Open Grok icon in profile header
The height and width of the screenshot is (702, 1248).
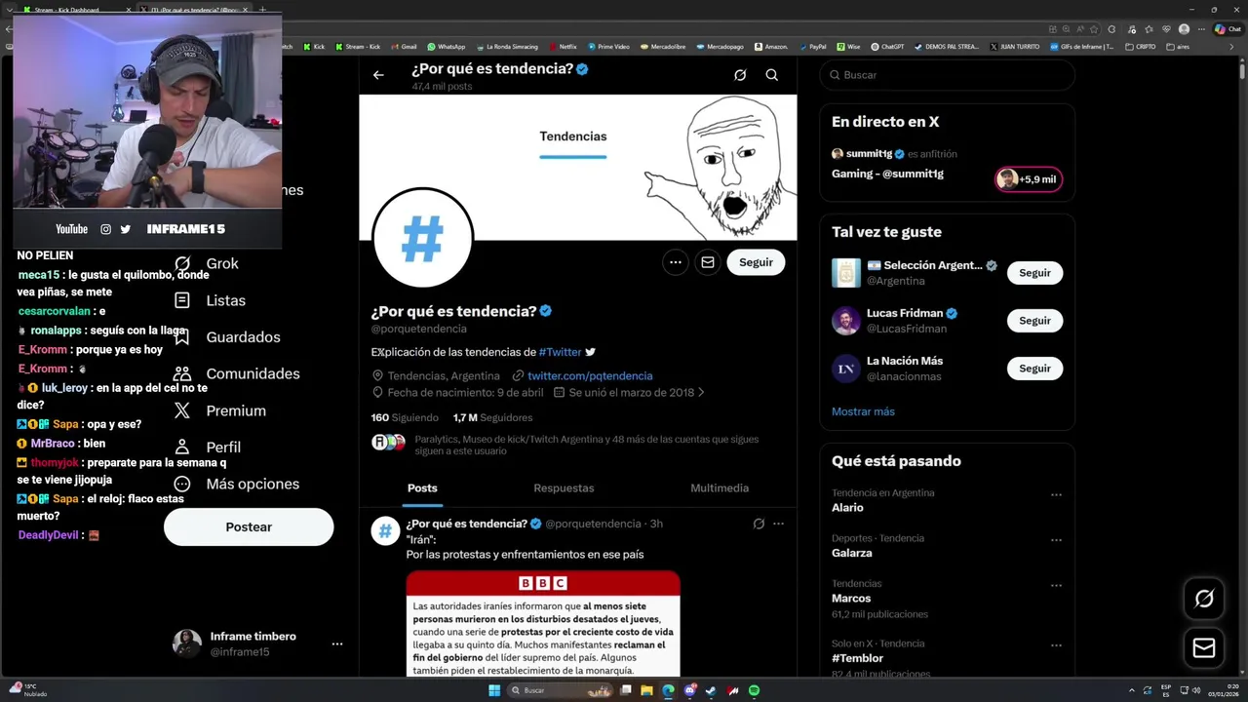[x=740, y=75]
